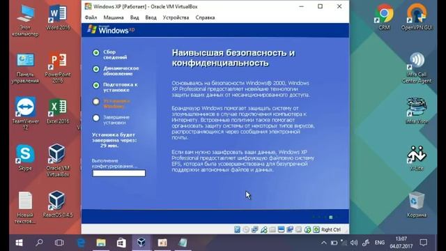Open taskbar search magnifier
This screenshot has width=446, height=251.
tap(39, 243)
